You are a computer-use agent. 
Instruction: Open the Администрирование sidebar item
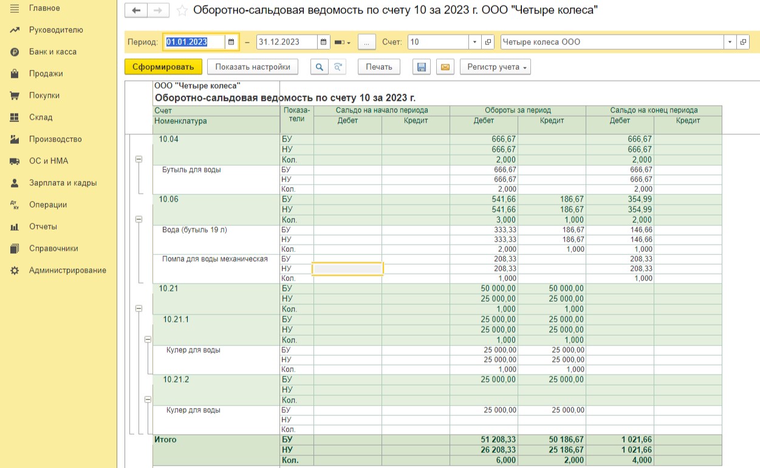coord(67,270)
